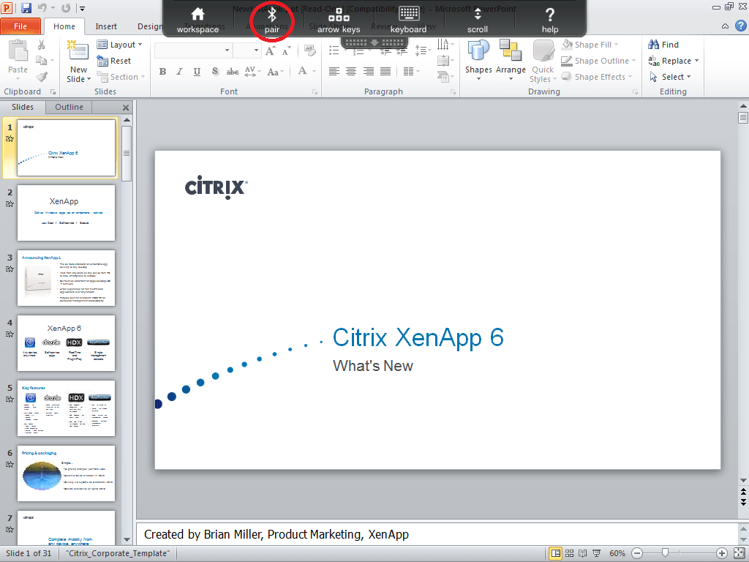Open the Select dropdown in Editing

[670, 77]
